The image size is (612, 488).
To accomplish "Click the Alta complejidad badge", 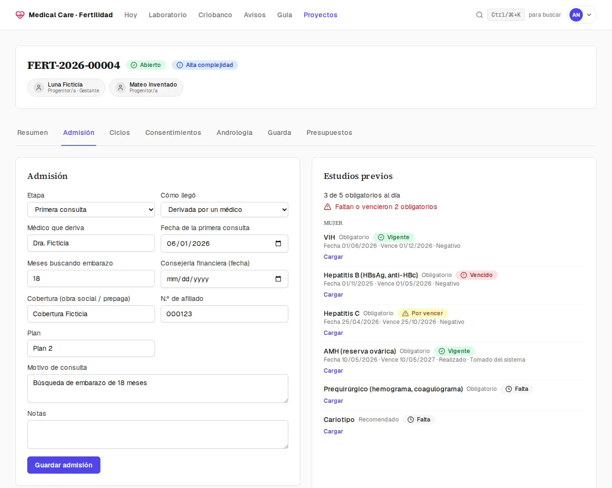I will coord(205,65).
